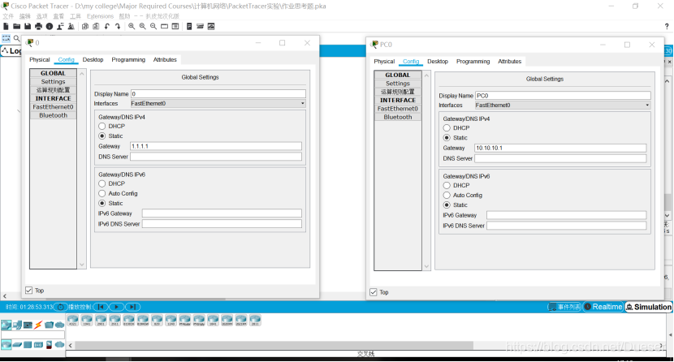
Task: Select IPv6 DHCP radio in window 0
Action: pos(102,183)
